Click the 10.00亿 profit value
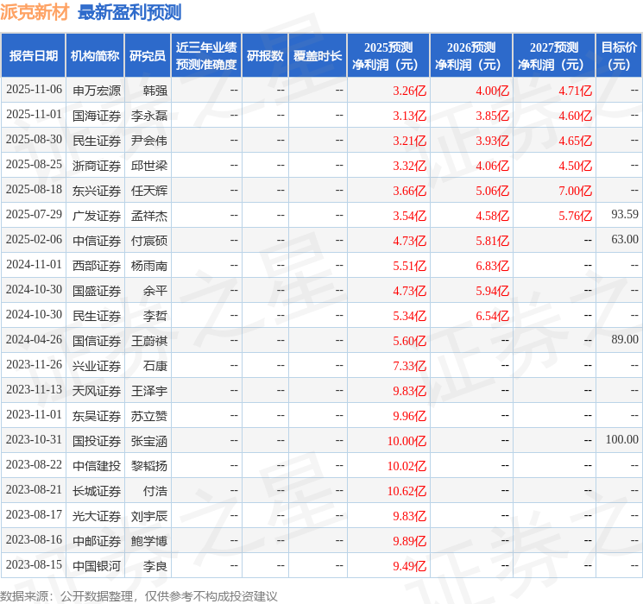The height and width of the screenshot is (604, 643). pos(407,441)
